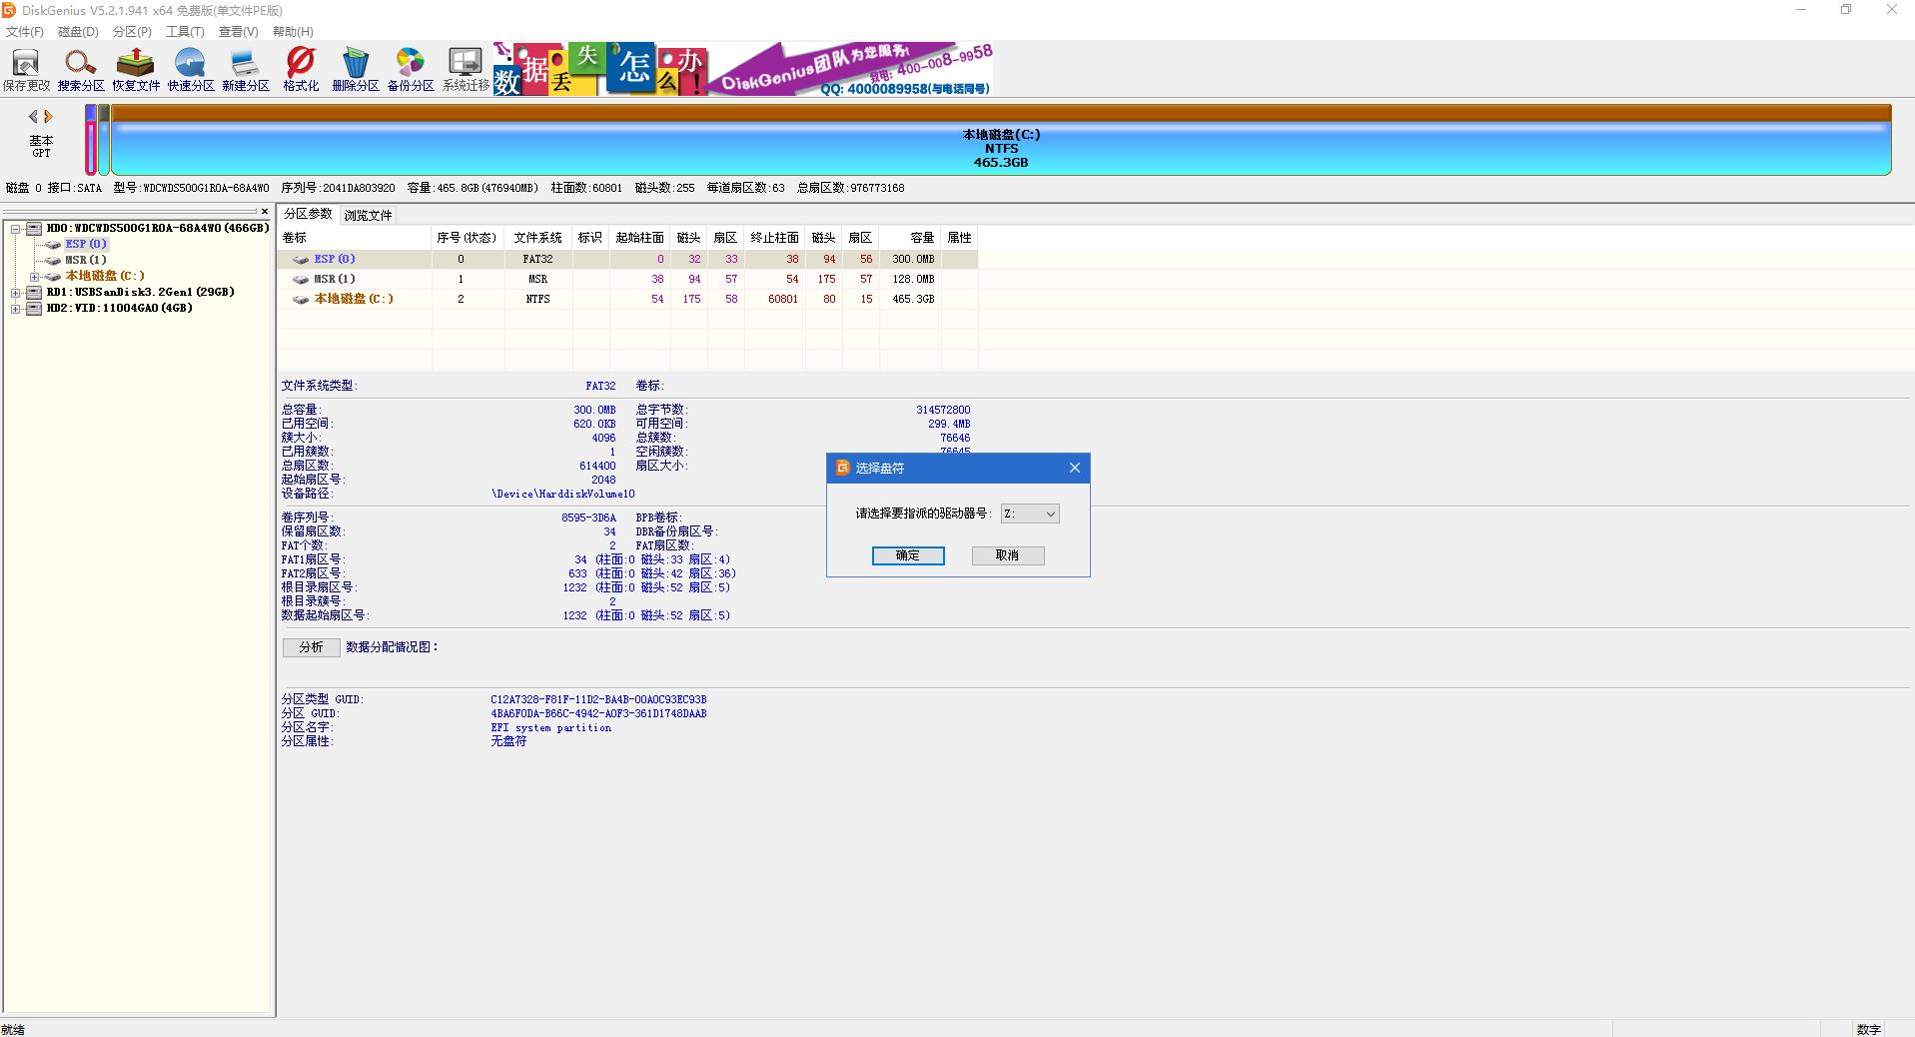Viewport: 1915px width, 1037px height.
Task: Click the RD1 USB disk icon in tree
Action: point(34,292)
